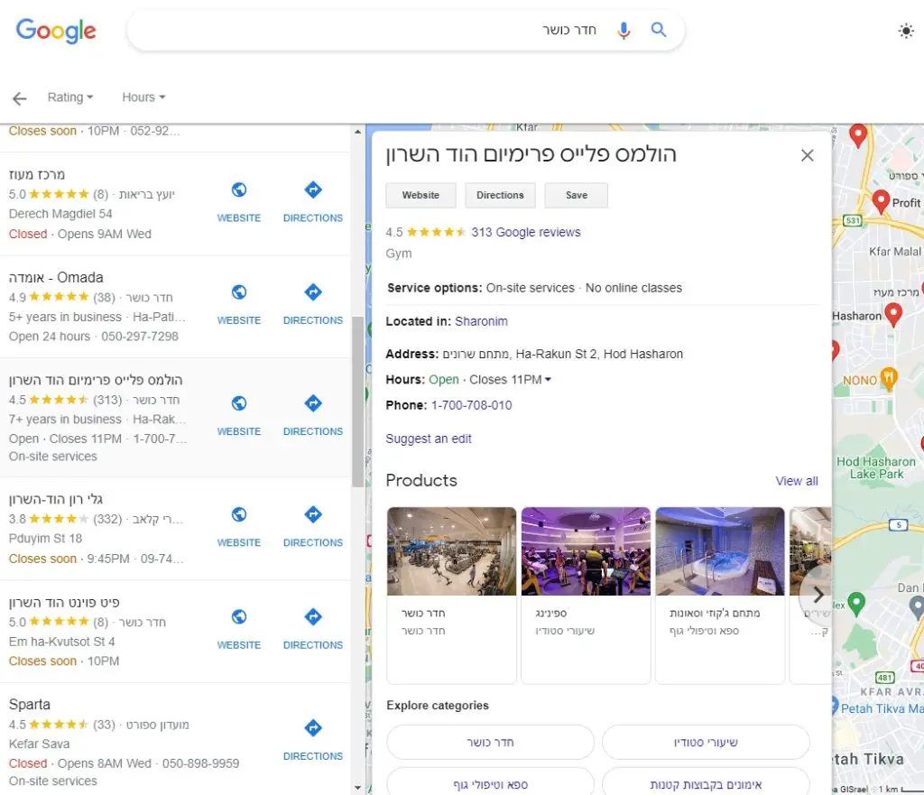
Task: Click the results list scrollbar up arrow
Action: click(357, 132)
